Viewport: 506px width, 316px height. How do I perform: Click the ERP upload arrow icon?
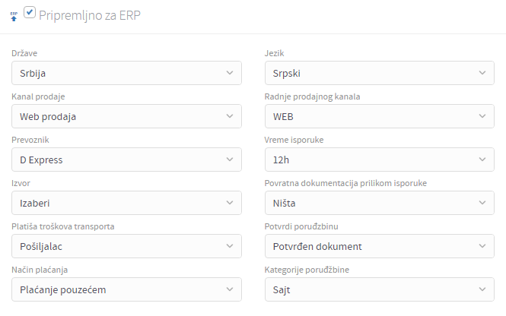14,17
